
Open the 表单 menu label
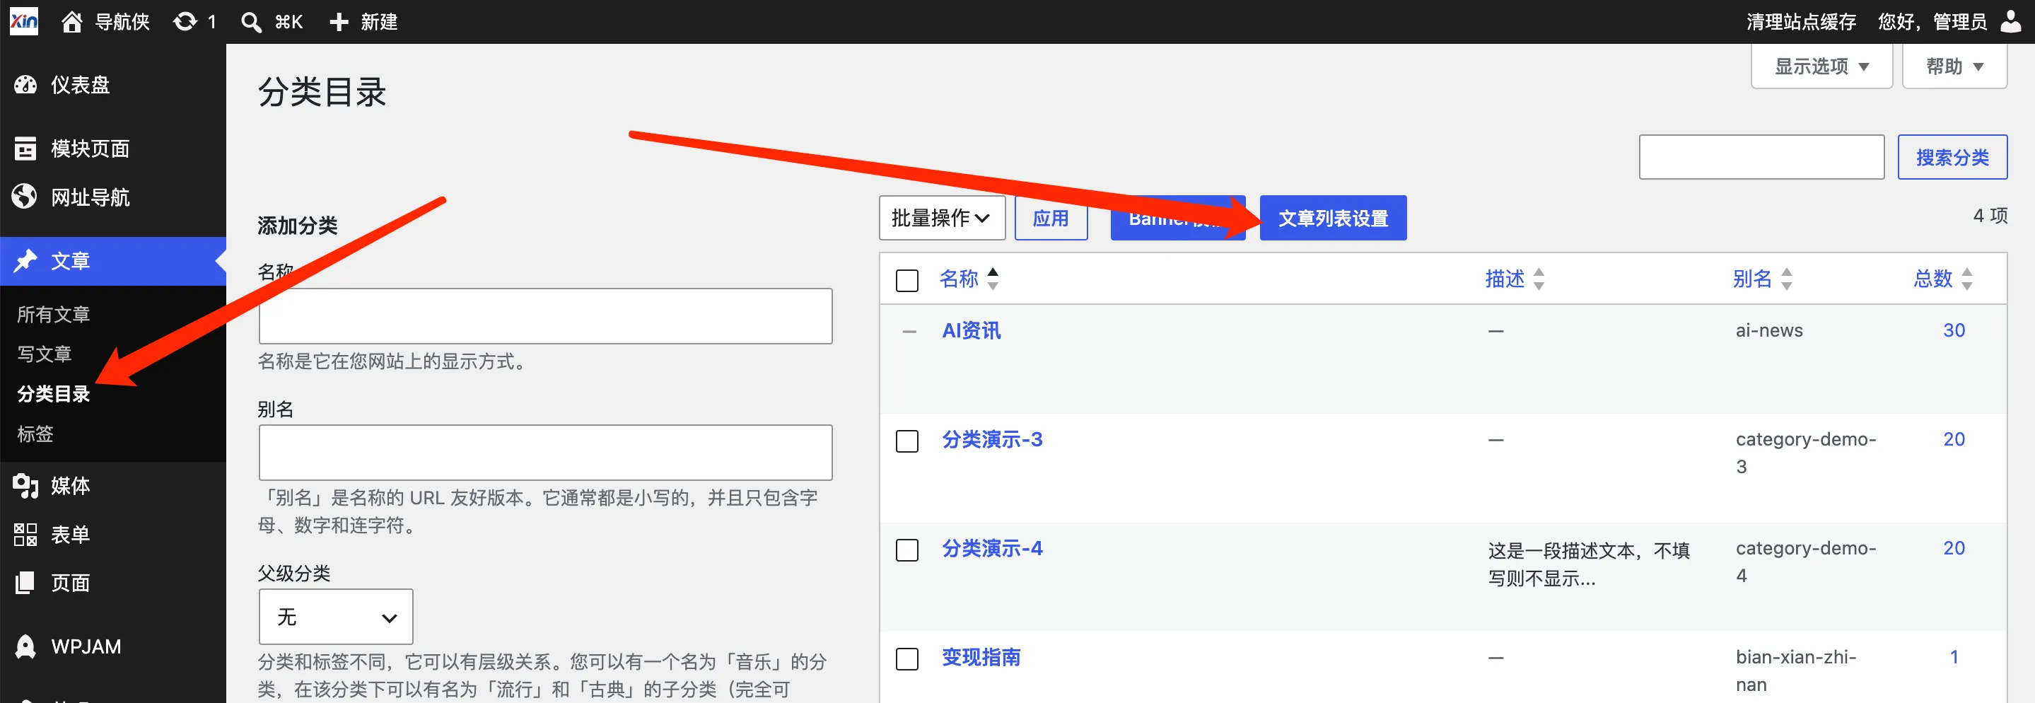coord(70,535)
